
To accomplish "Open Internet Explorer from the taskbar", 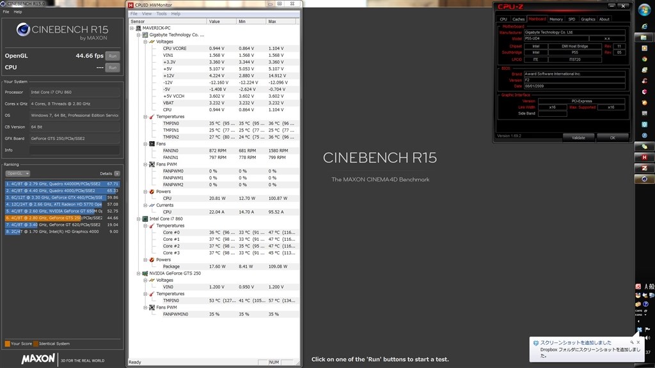I will (x=645, y=26).
